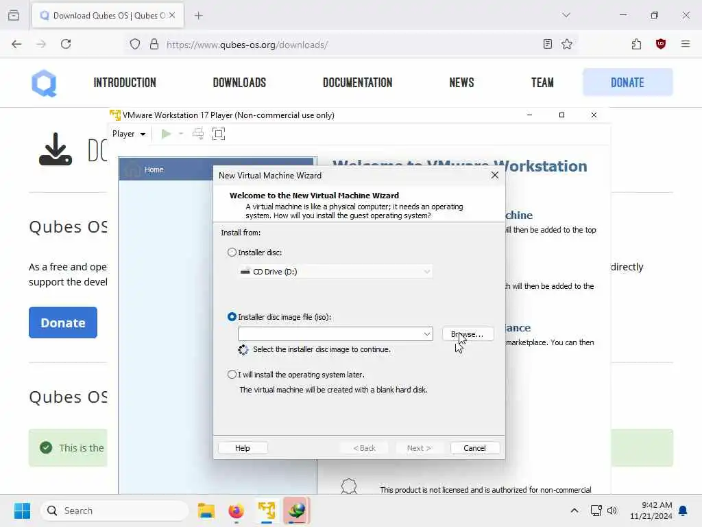Go back in Firefox
702x527 pixels.
click(x=16, y=44)
